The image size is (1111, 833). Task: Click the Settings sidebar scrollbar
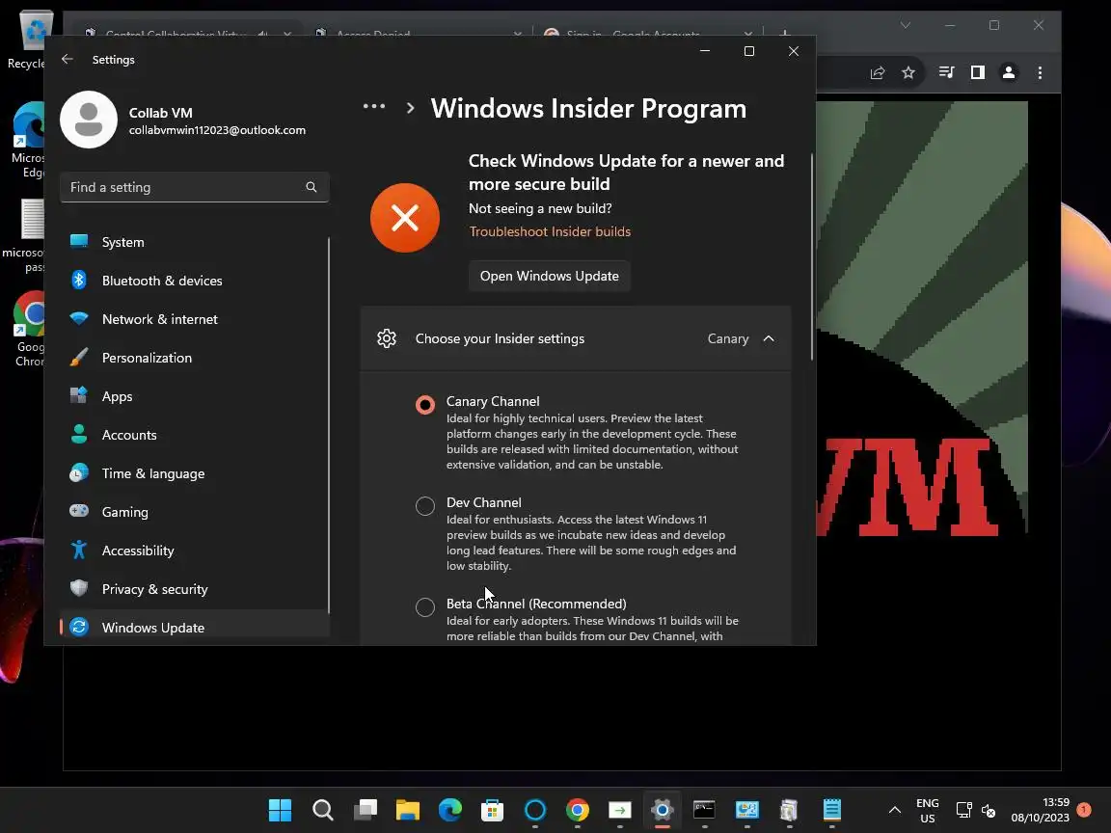click(329, 425)
